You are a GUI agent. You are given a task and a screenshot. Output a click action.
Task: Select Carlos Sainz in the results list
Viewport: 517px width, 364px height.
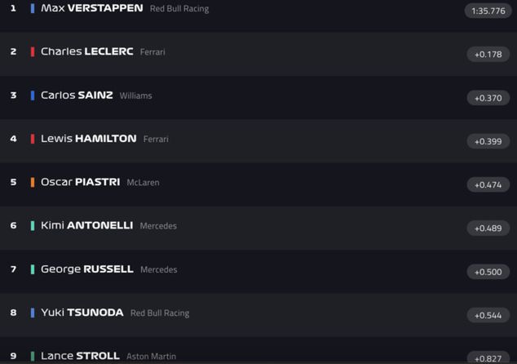point(77,95)
